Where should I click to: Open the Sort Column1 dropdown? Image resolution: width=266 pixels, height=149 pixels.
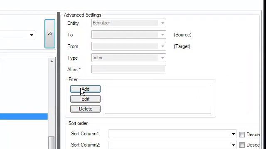172,134
